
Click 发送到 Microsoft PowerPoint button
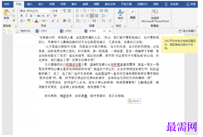click(x=155, y=16)
